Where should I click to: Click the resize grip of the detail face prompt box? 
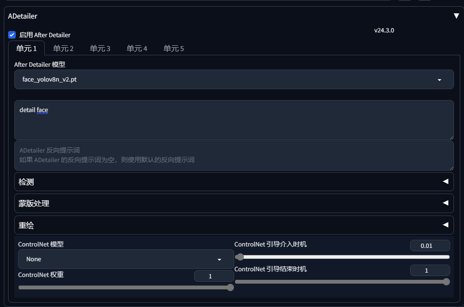point(451,137)
